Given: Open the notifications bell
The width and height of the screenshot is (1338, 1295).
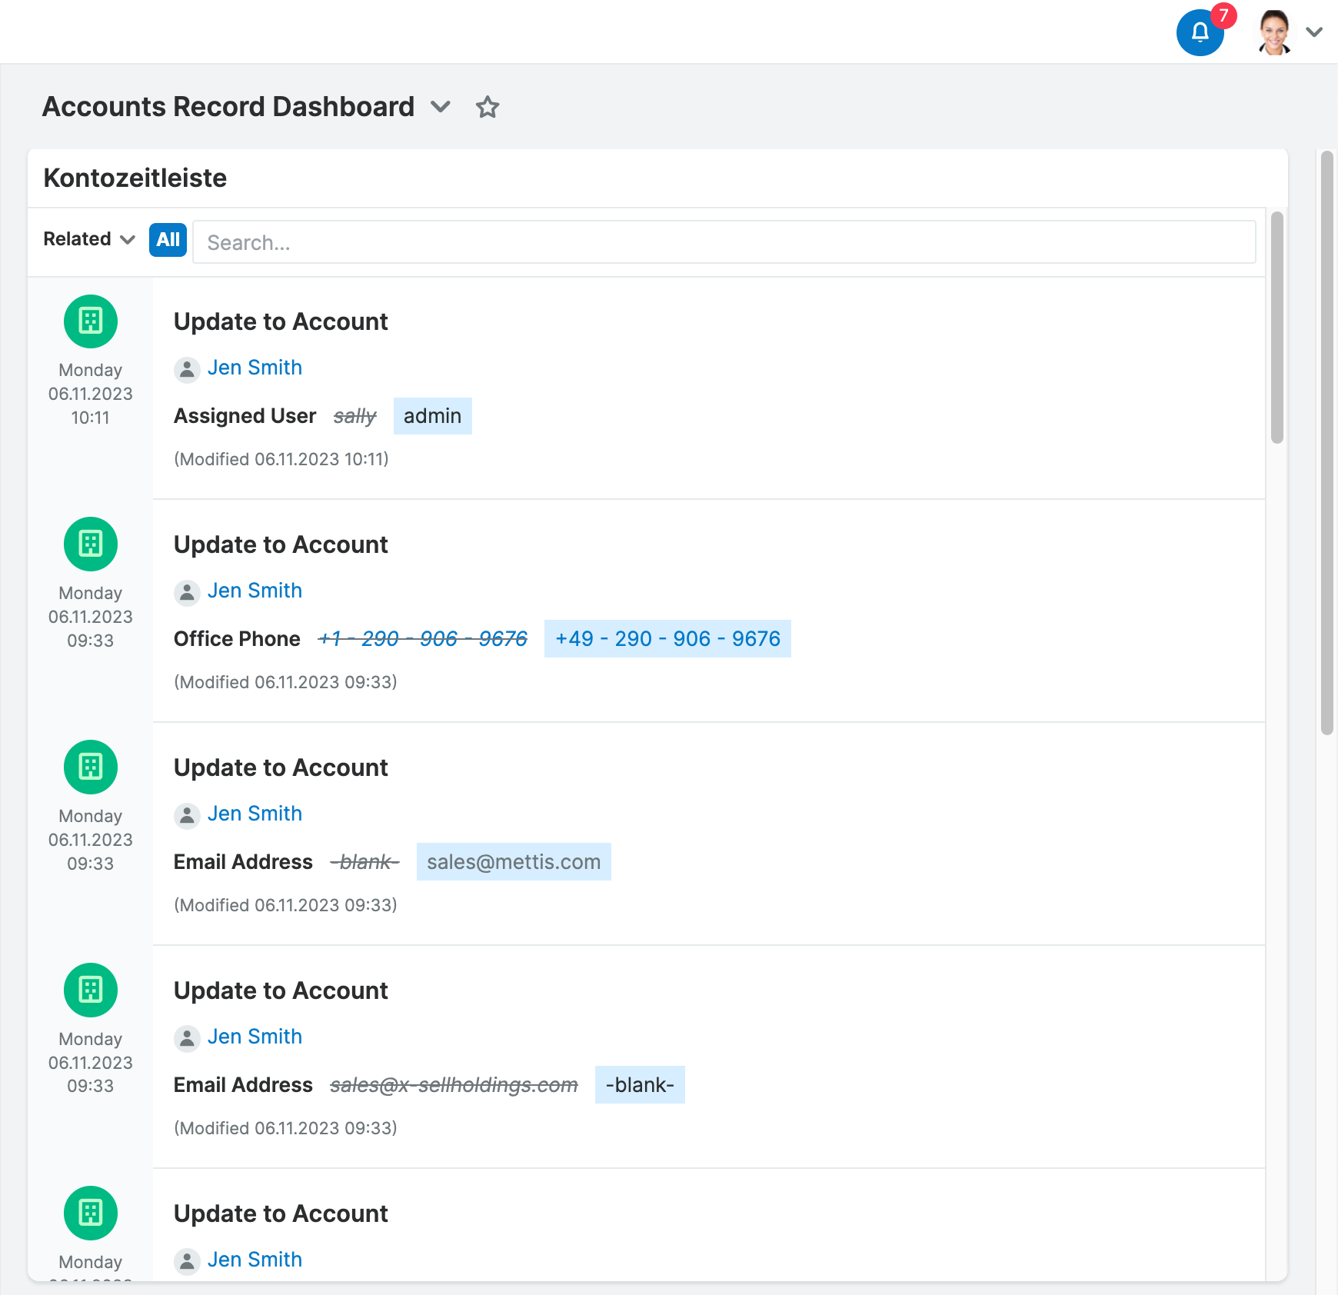Looking at the screenshot, I should point(1200,33).
